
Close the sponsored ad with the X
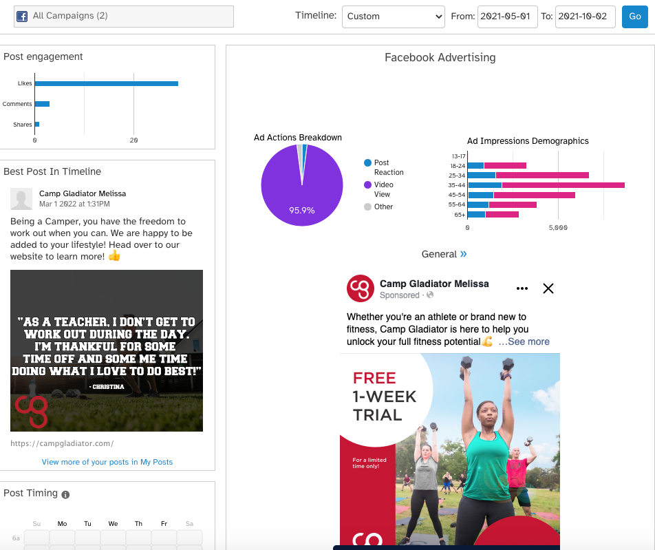[548, 288]
